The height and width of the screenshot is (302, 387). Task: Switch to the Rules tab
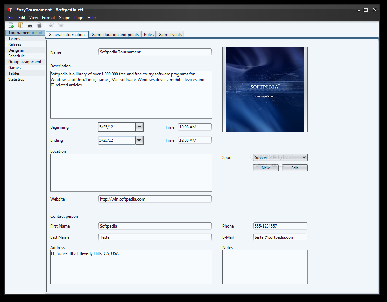[148, 34]
